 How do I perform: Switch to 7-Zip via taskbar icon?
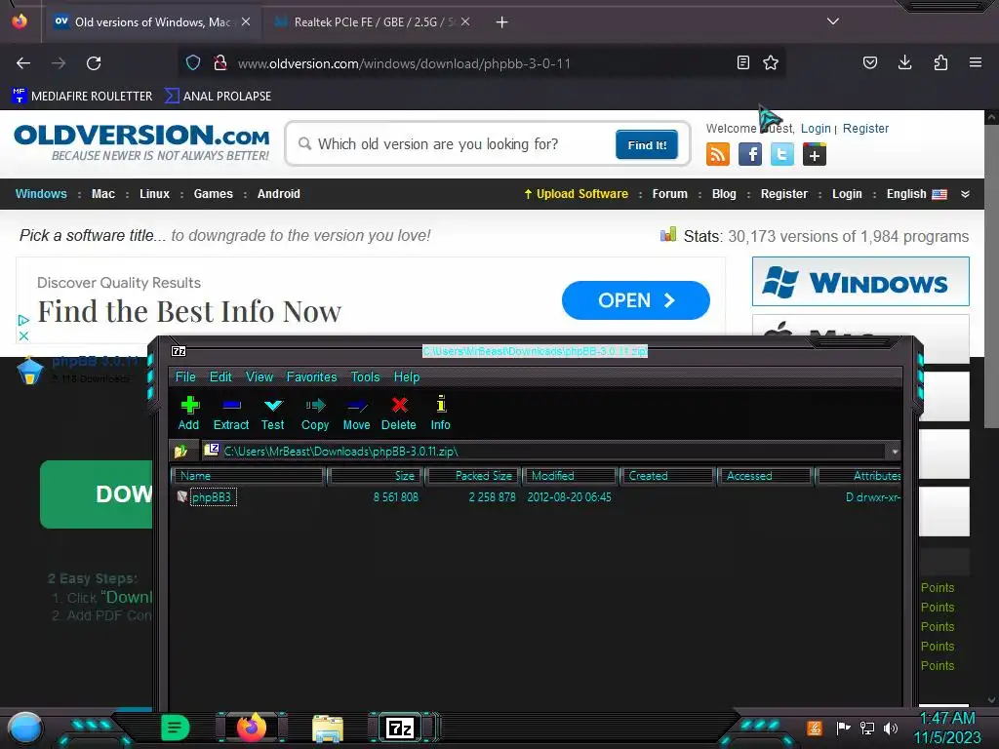400,728
